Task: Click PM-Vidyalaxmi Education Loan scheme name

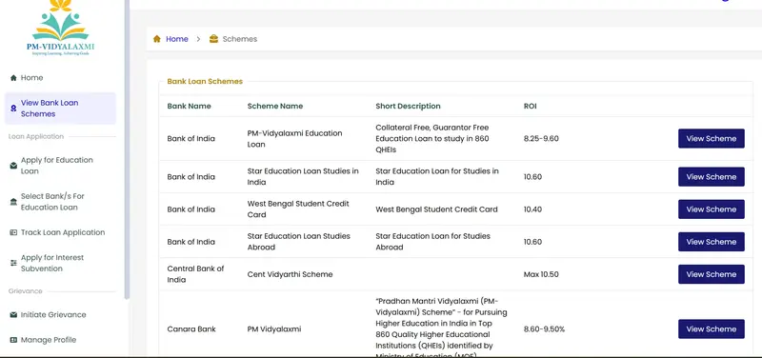Action: 294,138
